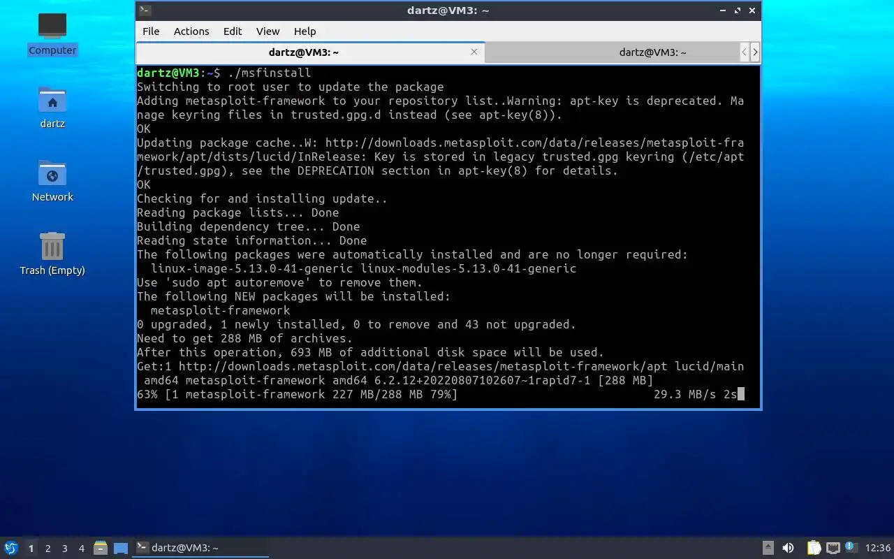Viewport: 894px width, 559px height.
Task: Open the LXQt application menu bird icon
Action: tap(11, 548)
